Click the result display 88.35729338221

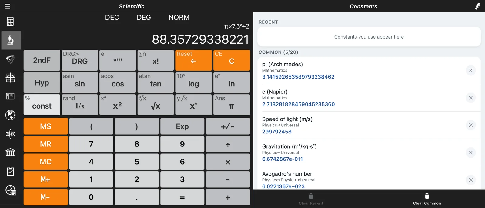pyautogui.click(x=200, y=39)
